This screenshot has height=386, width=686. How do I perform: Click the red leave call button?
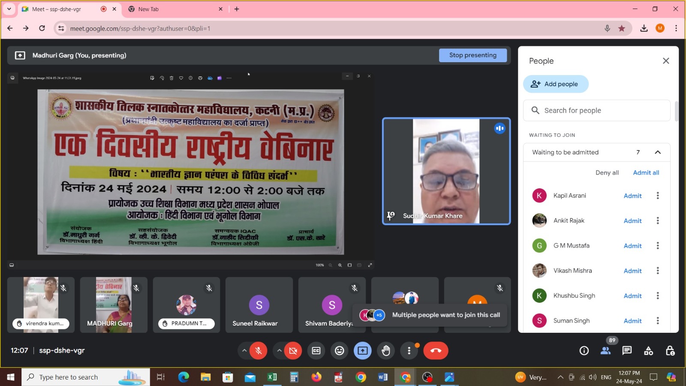[436, 351]
